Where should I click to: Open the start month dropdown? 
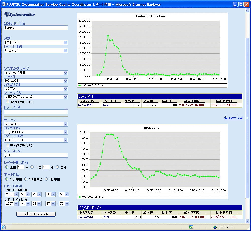25,194
